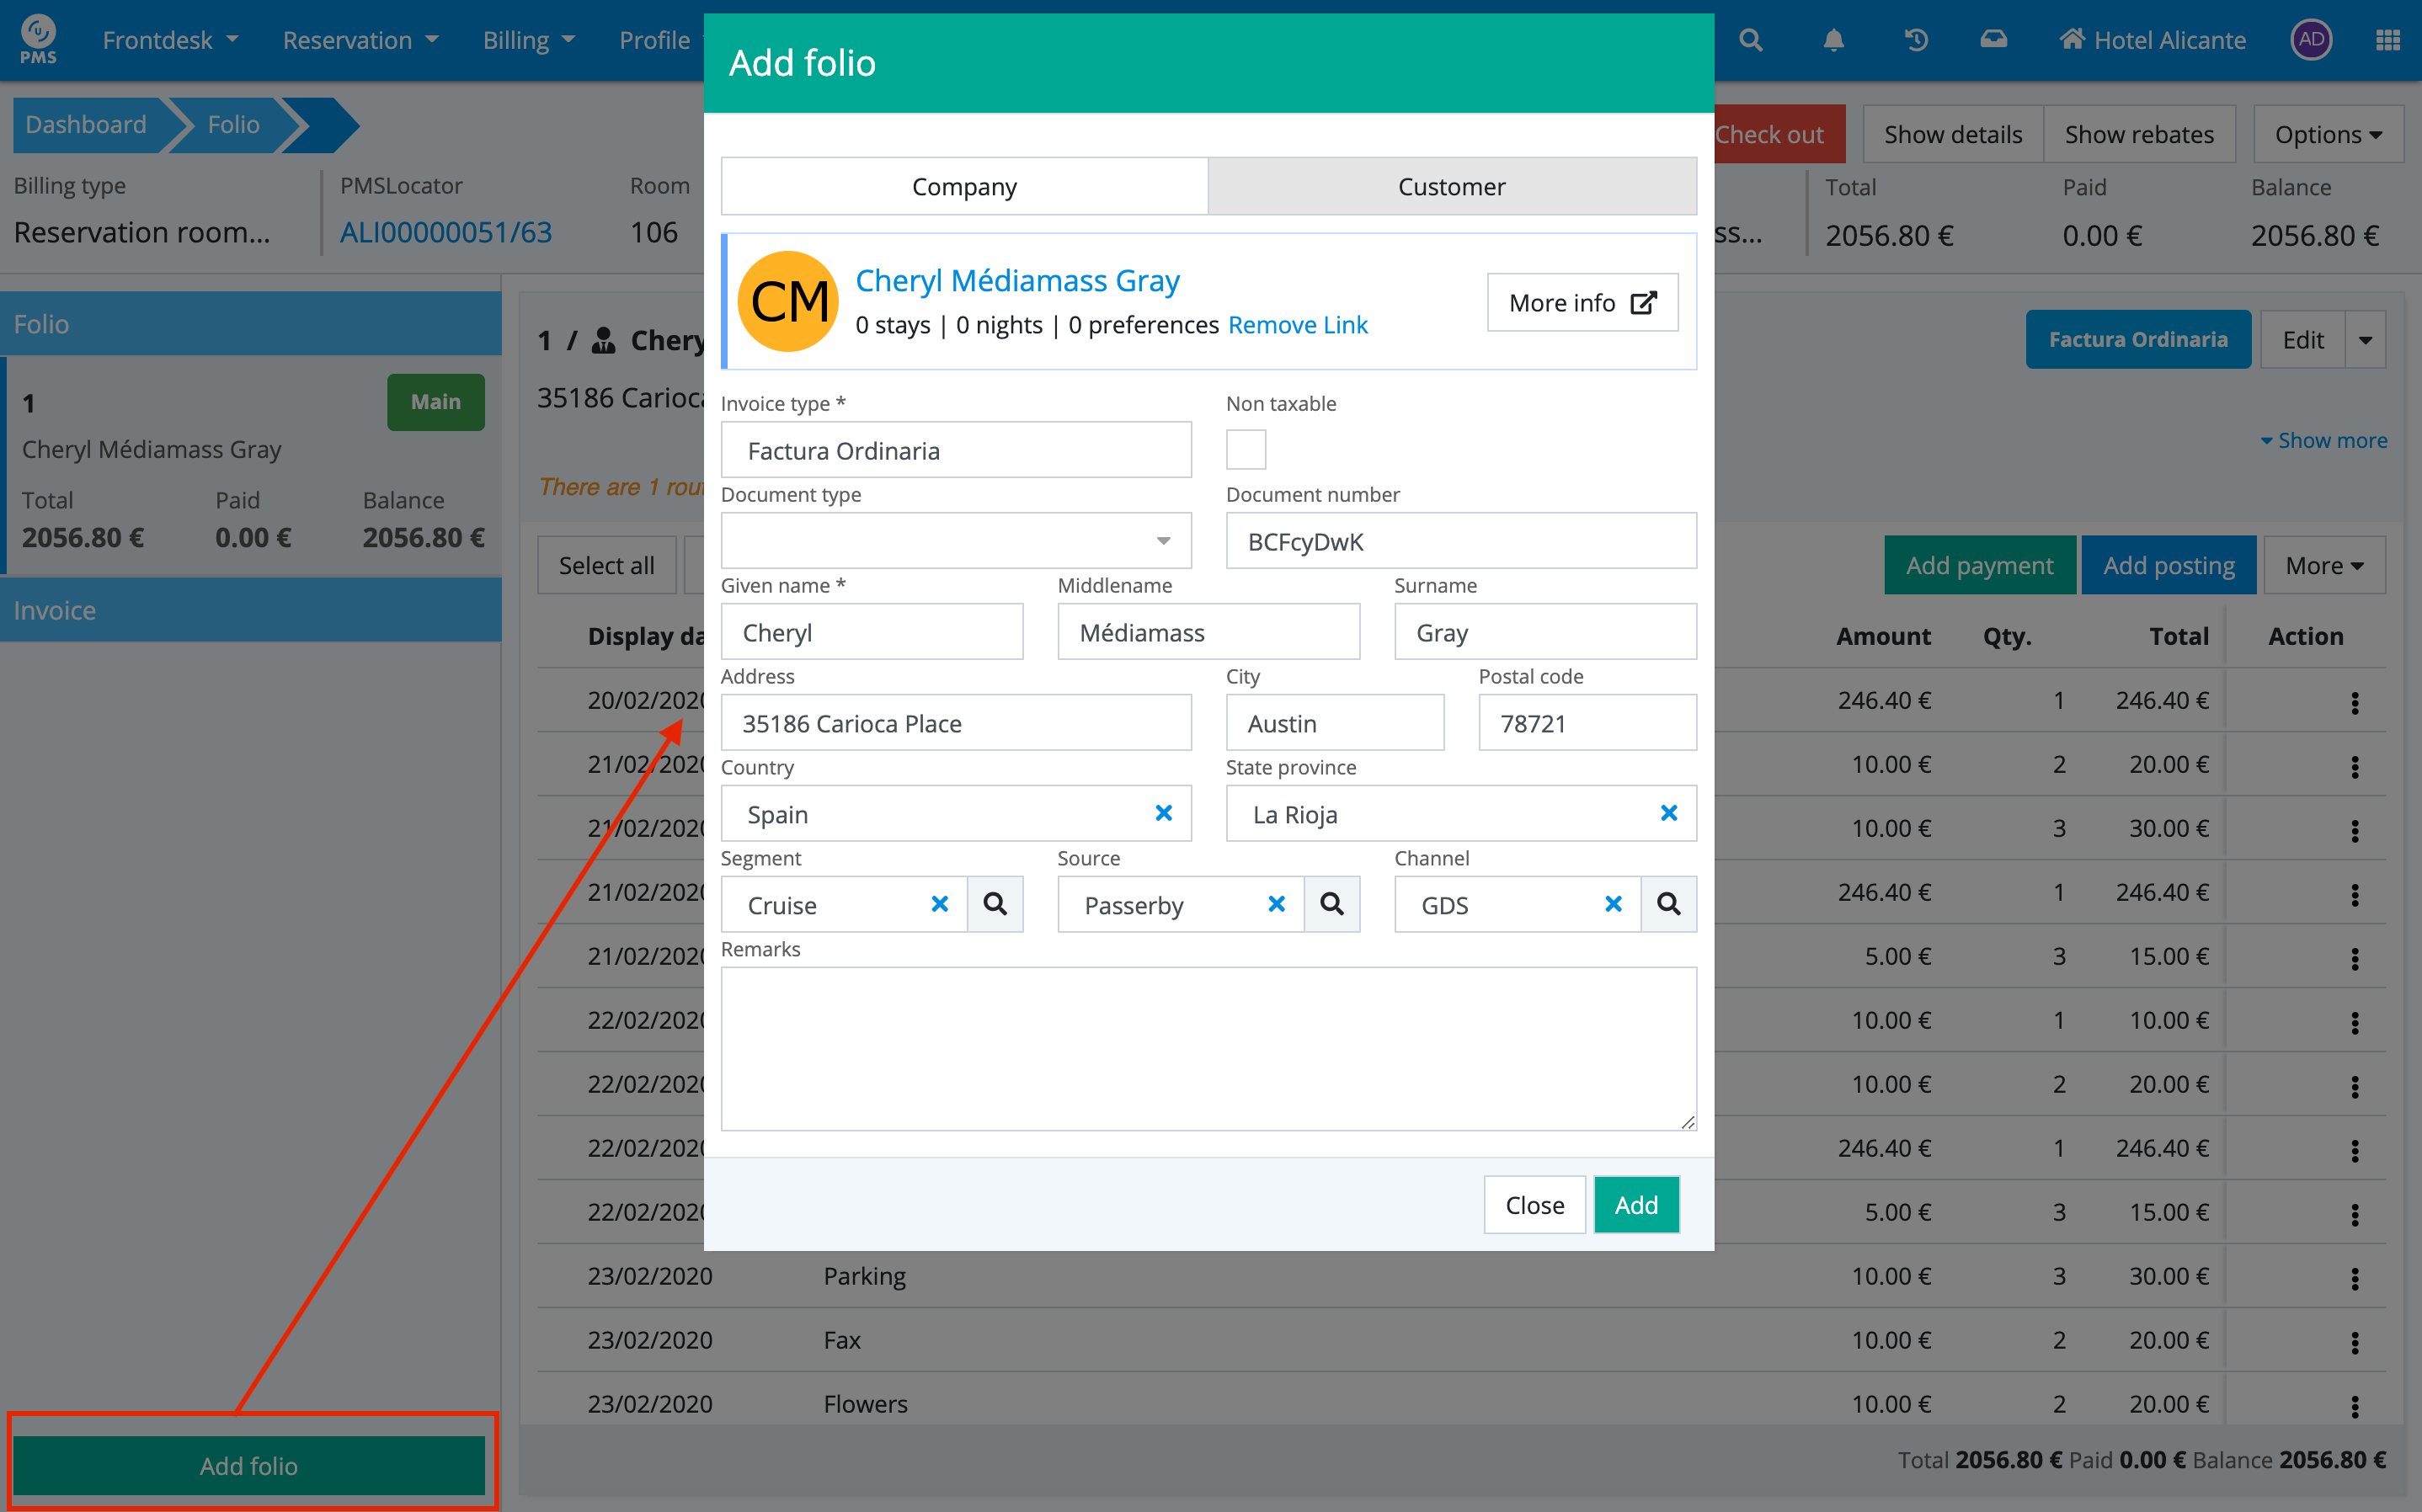Expand the Document type dropdown
This screenshot has height=1512, width=2422.
click(x=956, y=541)
